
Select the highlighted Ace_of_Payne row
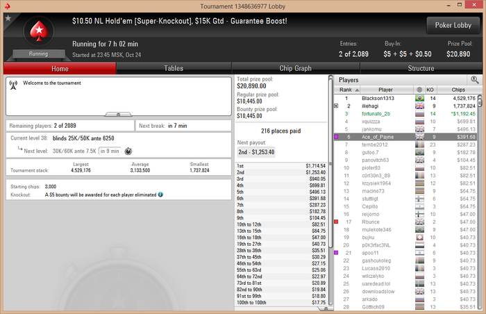point(405,137)
